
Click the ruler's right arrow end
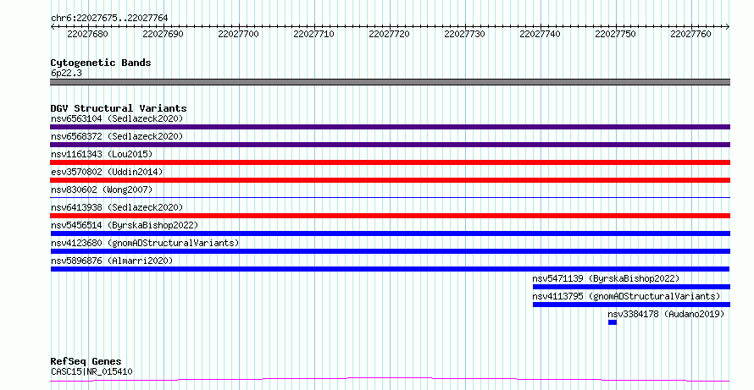coord(728,27)
